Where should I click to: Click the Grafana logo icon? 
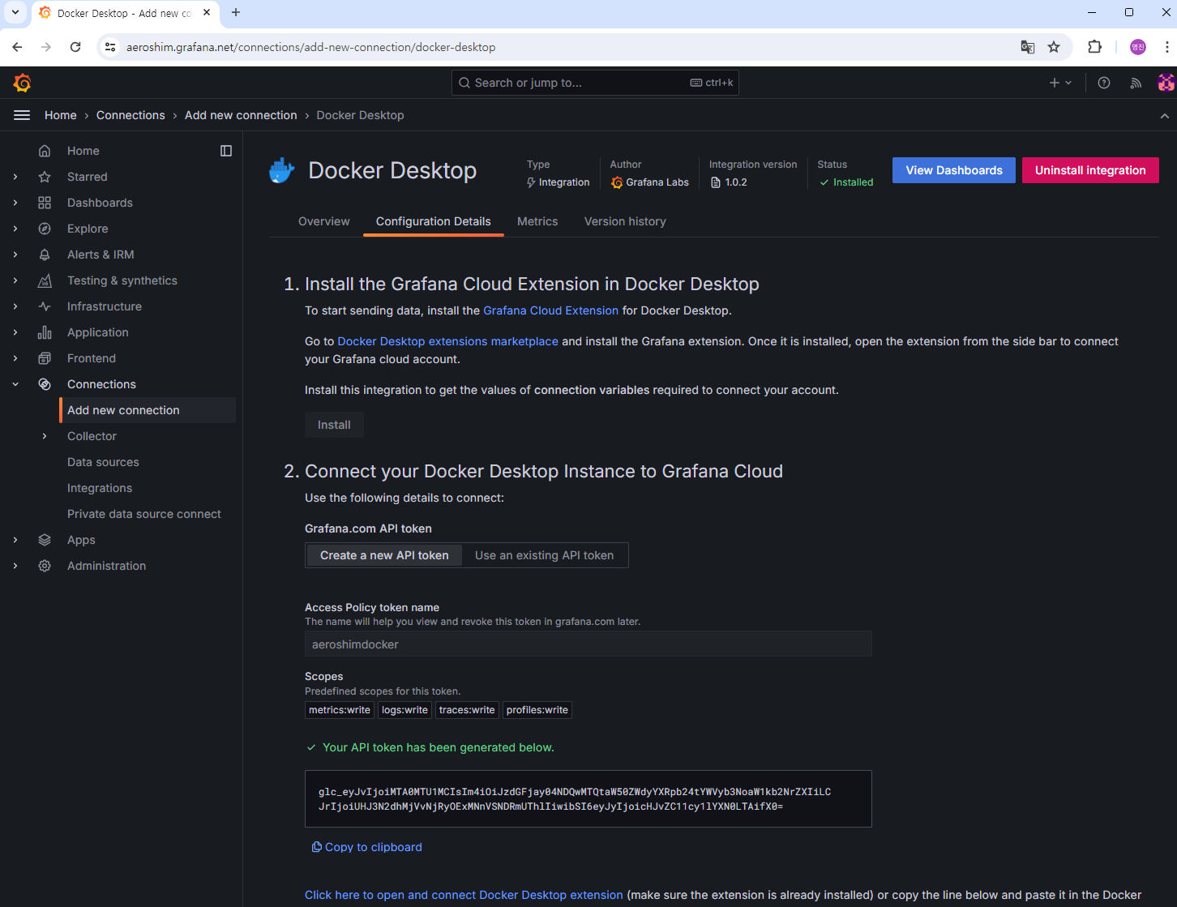22,83
